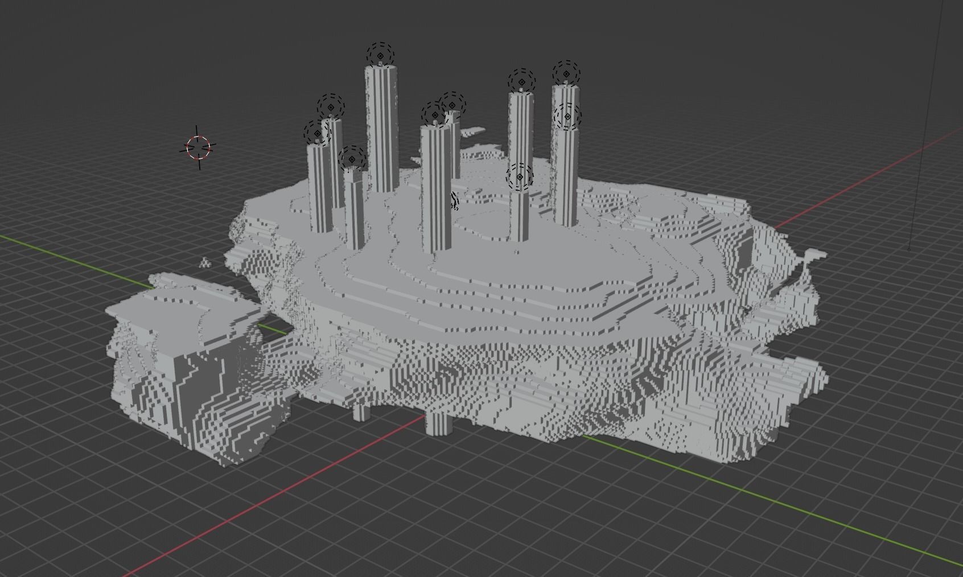Select the lowest point light above the short pillar
The width and height of the screenshot is (963, 577).
tap(520, 177)
